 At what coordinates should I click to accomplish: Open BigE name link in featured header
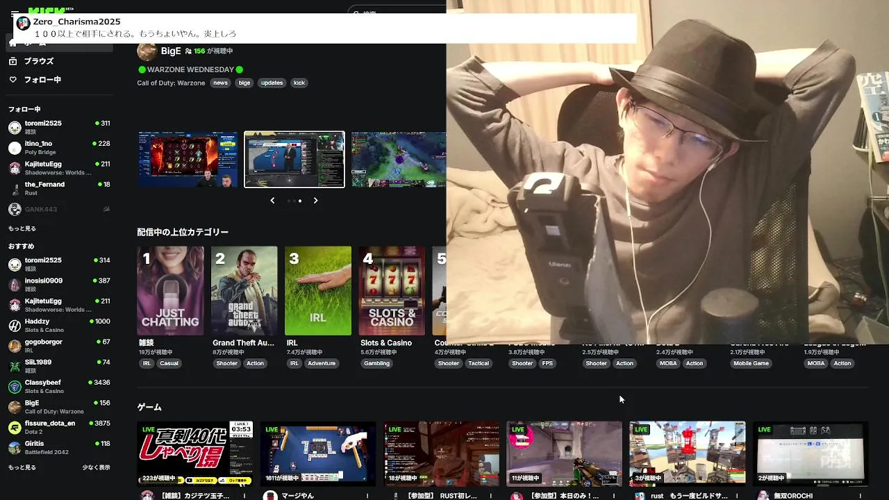[171, 51]
